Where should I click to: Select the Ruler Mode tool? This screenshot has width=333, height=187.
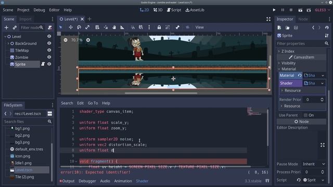[122, 27]
